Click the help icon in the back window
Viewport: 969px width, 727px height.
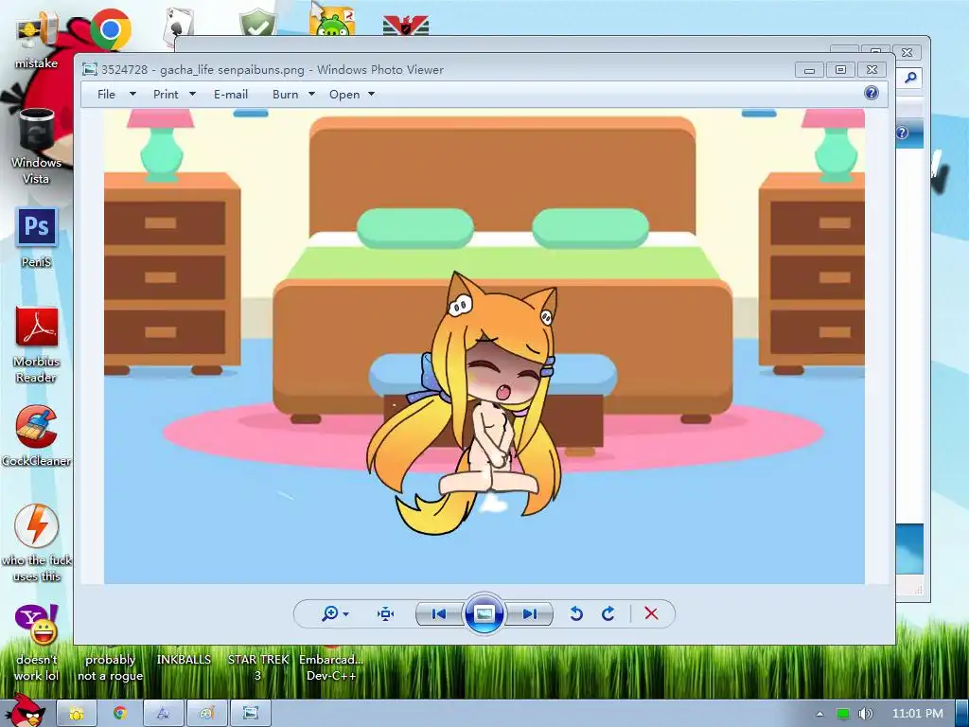click(x=902, y=133)
